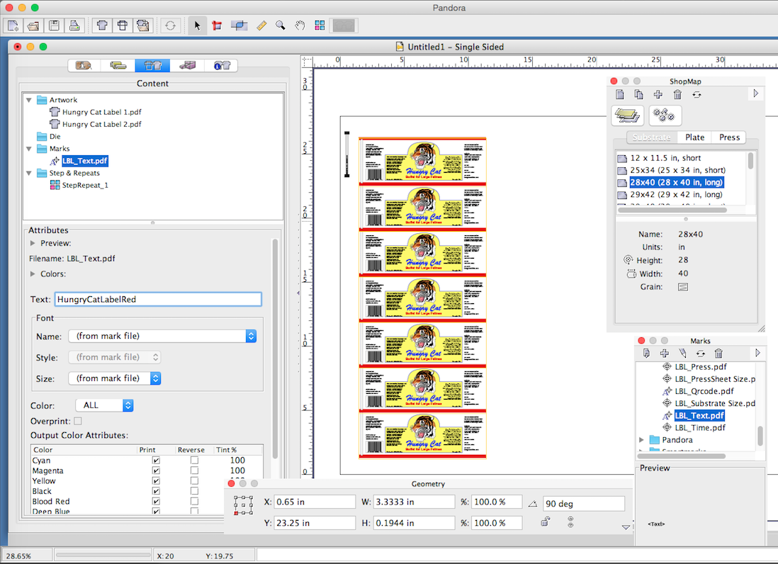Click the proportion lock icon in Geometry
778x564 pixels.
coord(545,522)
